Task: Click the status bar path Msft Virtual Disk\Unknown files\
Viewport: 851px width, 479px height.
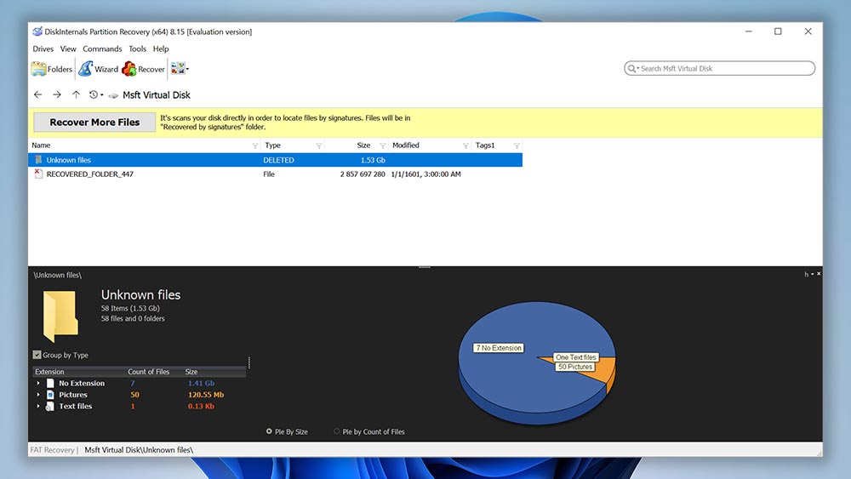Action: click(139, 450)
